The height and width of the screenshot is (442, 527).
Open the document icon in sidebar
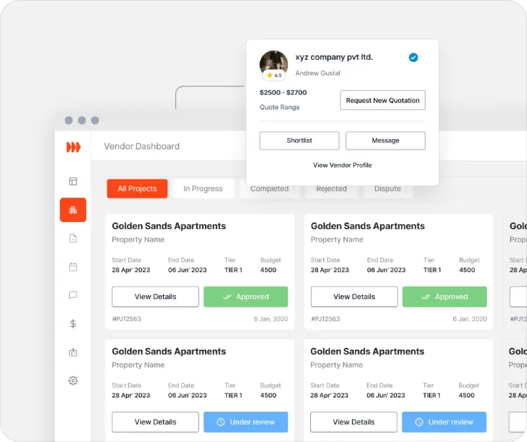(x=73, y=238)
